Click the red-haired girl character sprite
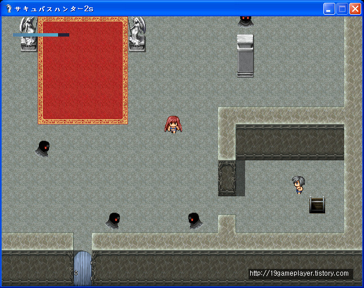The width and height of the screenshot is (364, 288). tap(173, 125)
